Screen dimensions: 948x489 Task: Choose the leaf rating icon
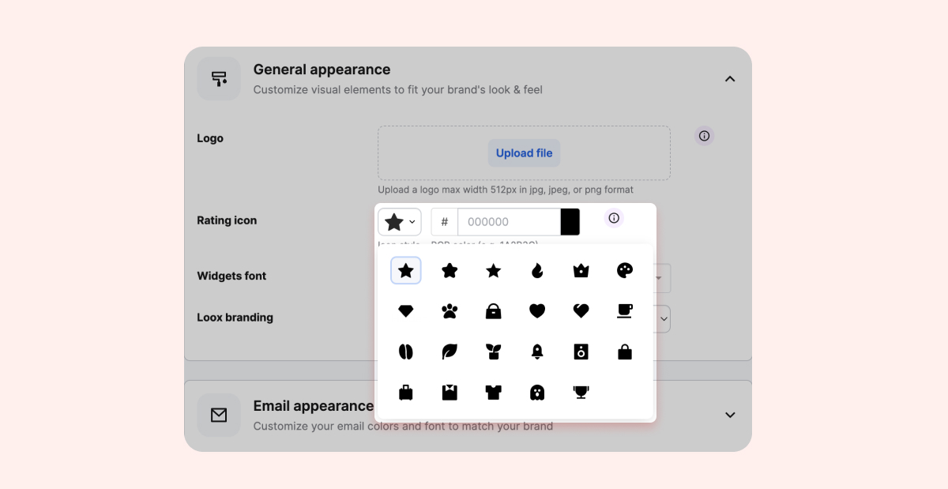(450, 352)
